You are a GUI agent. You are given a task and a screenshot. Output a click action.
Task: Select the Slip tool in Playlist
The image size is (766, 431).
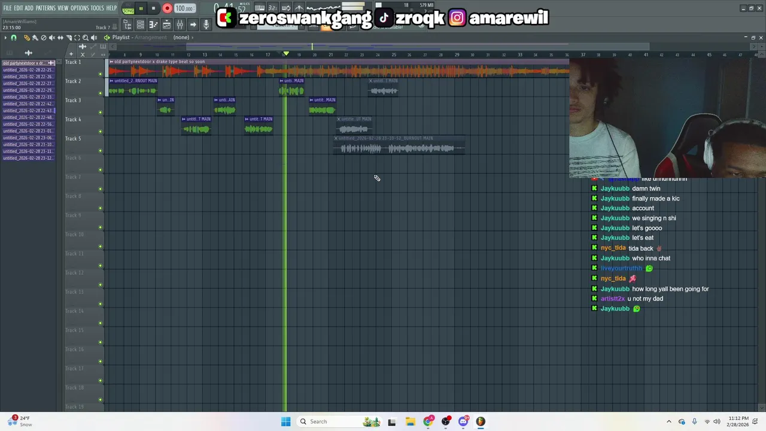tap(60, 38)
